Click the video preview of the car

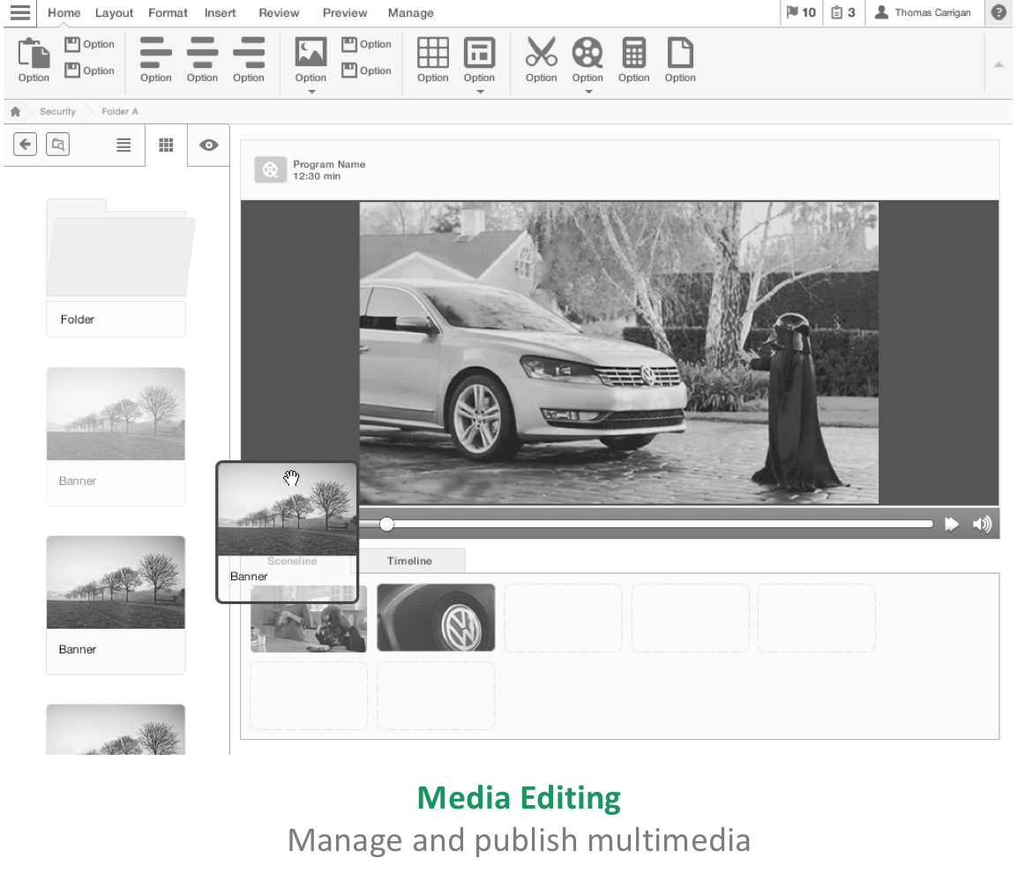[618, 353]
